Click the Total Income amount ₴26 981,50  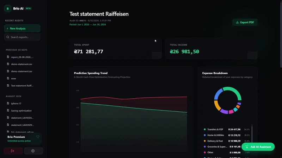coord(184,52)
